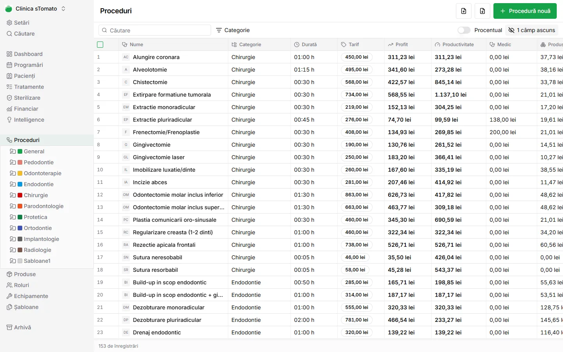563x352 pixels.
Task: Collapse the Proceduri sidebar section
Action: [x=47, y=140]
